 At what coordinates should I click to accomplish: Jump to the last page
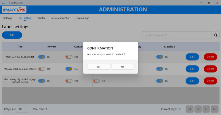[214, 109]
